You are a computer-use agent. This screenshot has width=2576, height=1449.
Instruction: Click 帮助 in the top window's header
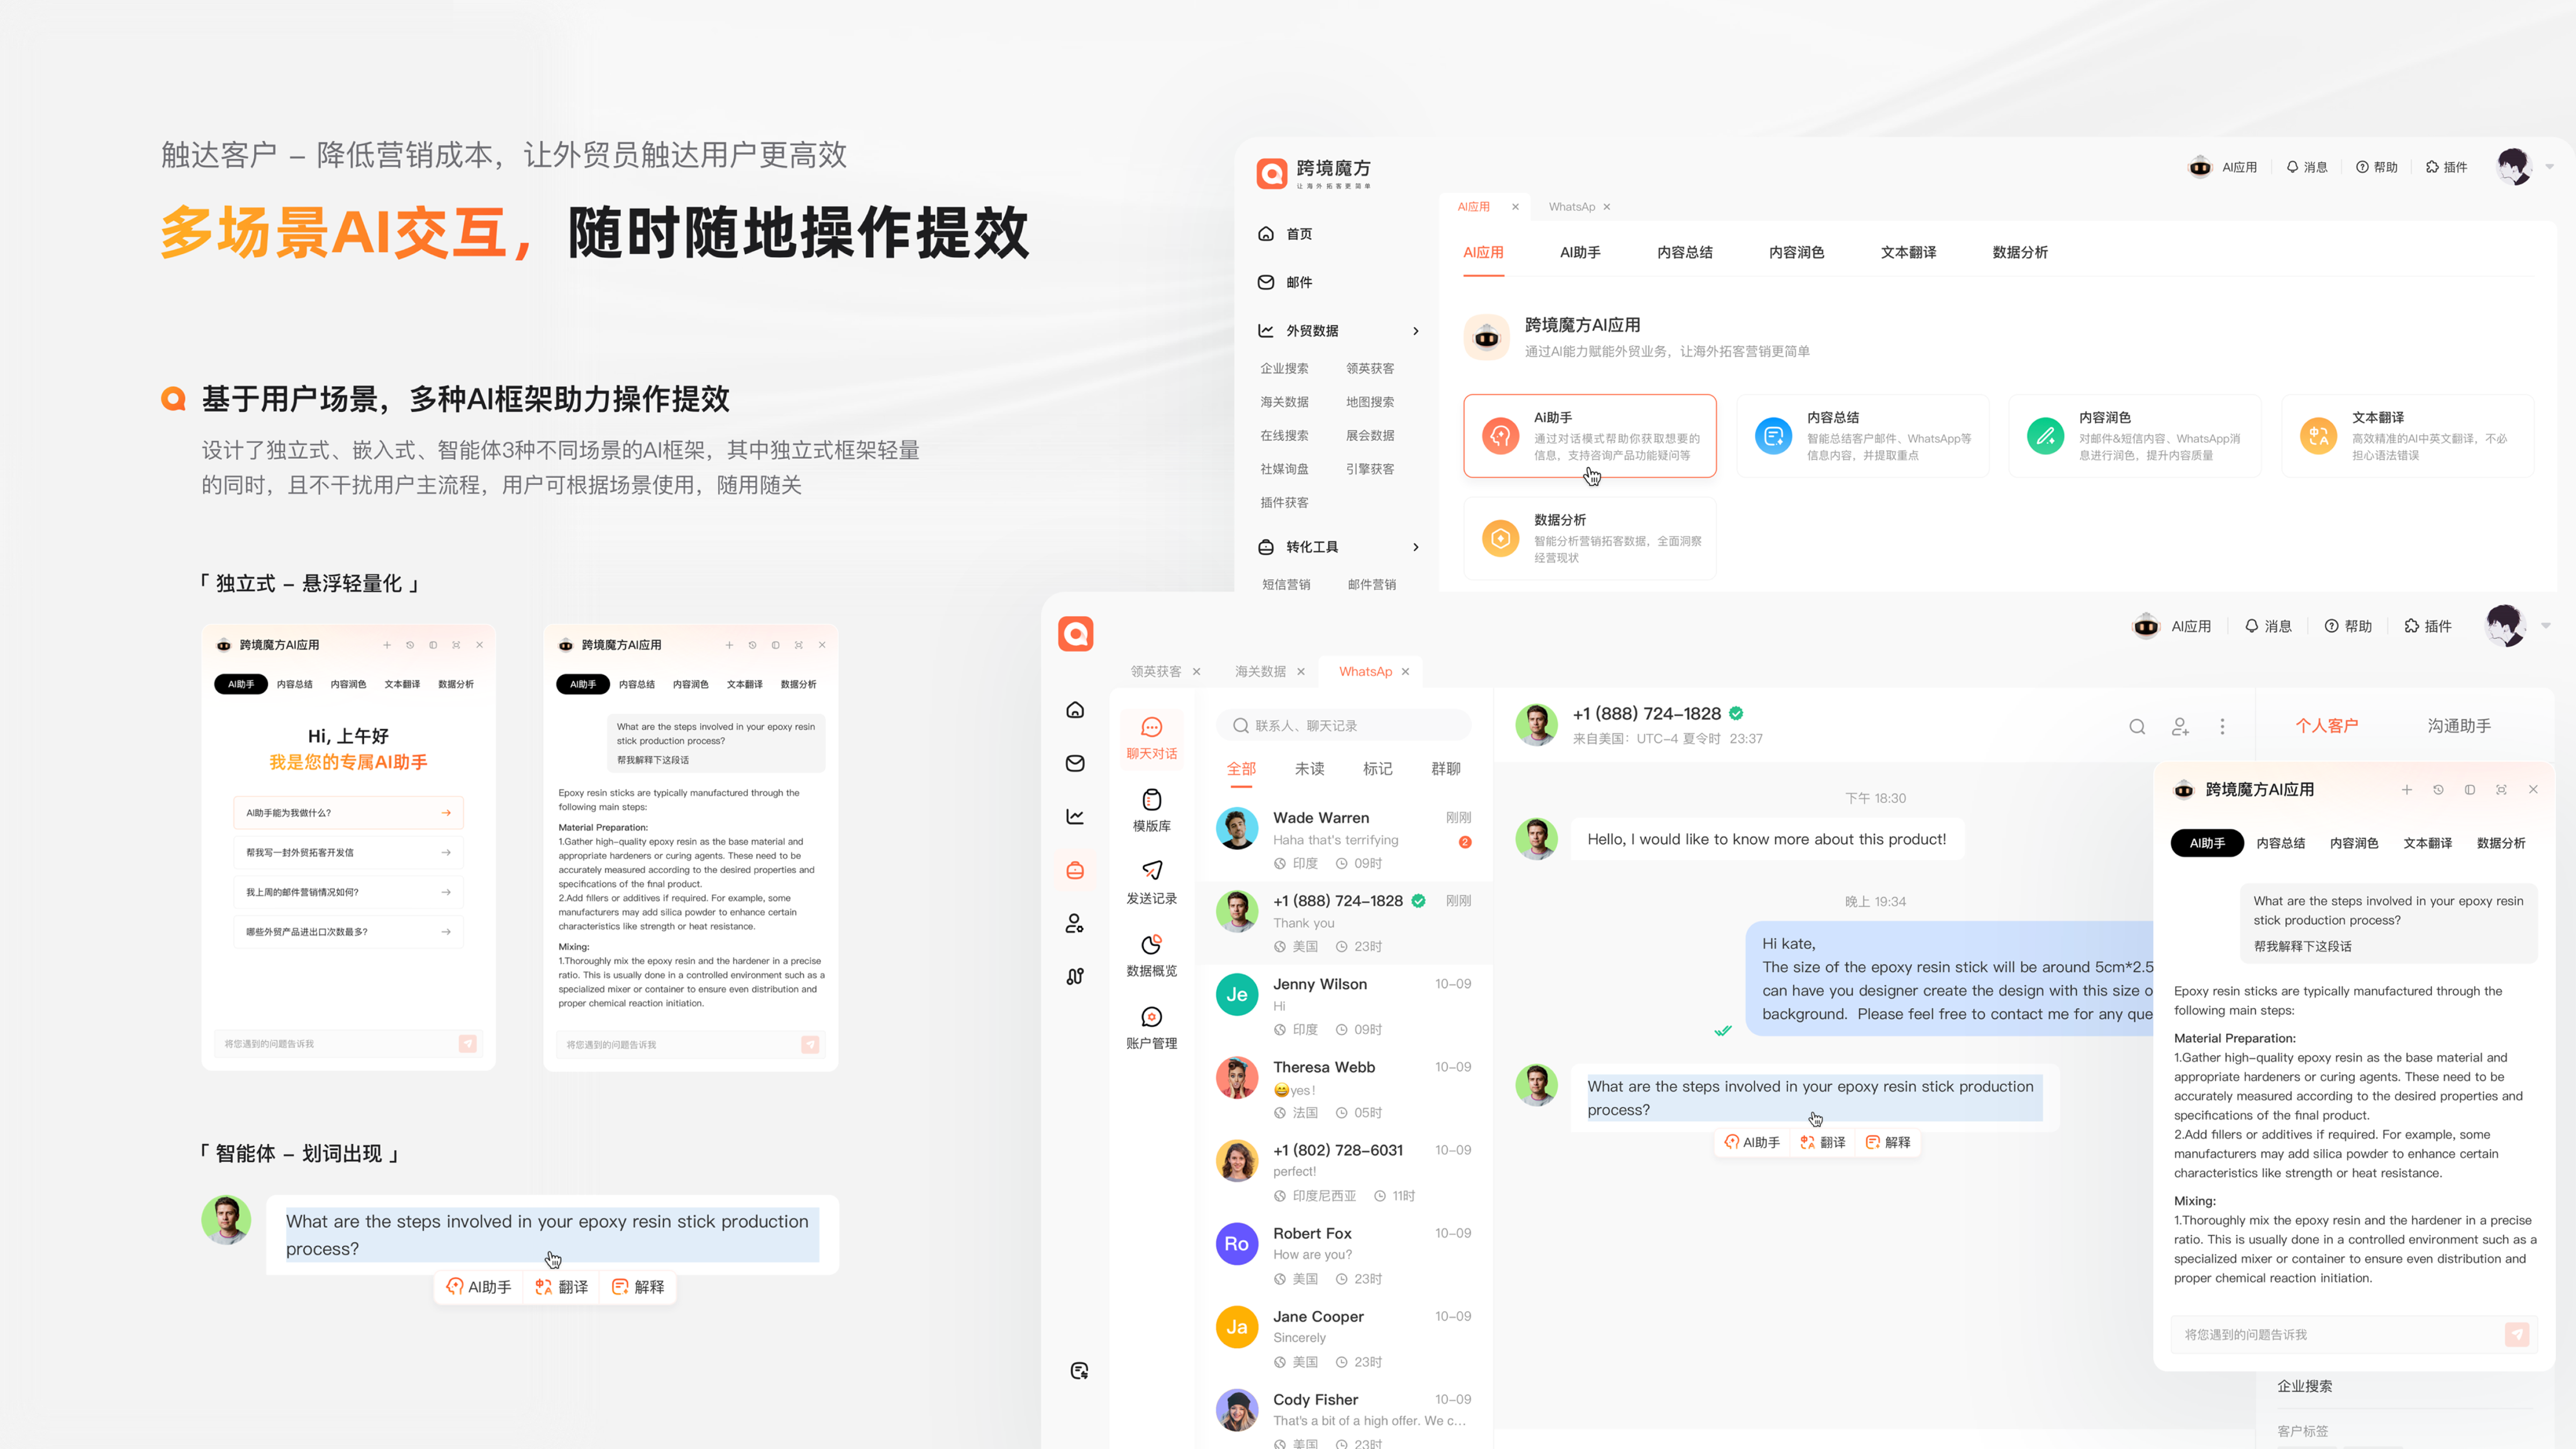[2376, 167]
